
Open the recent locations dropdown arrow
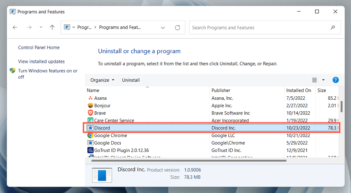pos(41,28)
